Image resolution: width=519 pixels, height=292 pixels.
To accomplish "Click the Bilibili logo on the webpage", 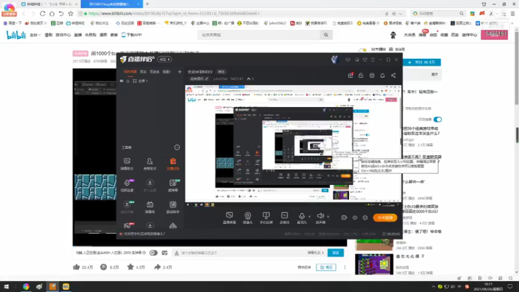I will tap(16, 35).
